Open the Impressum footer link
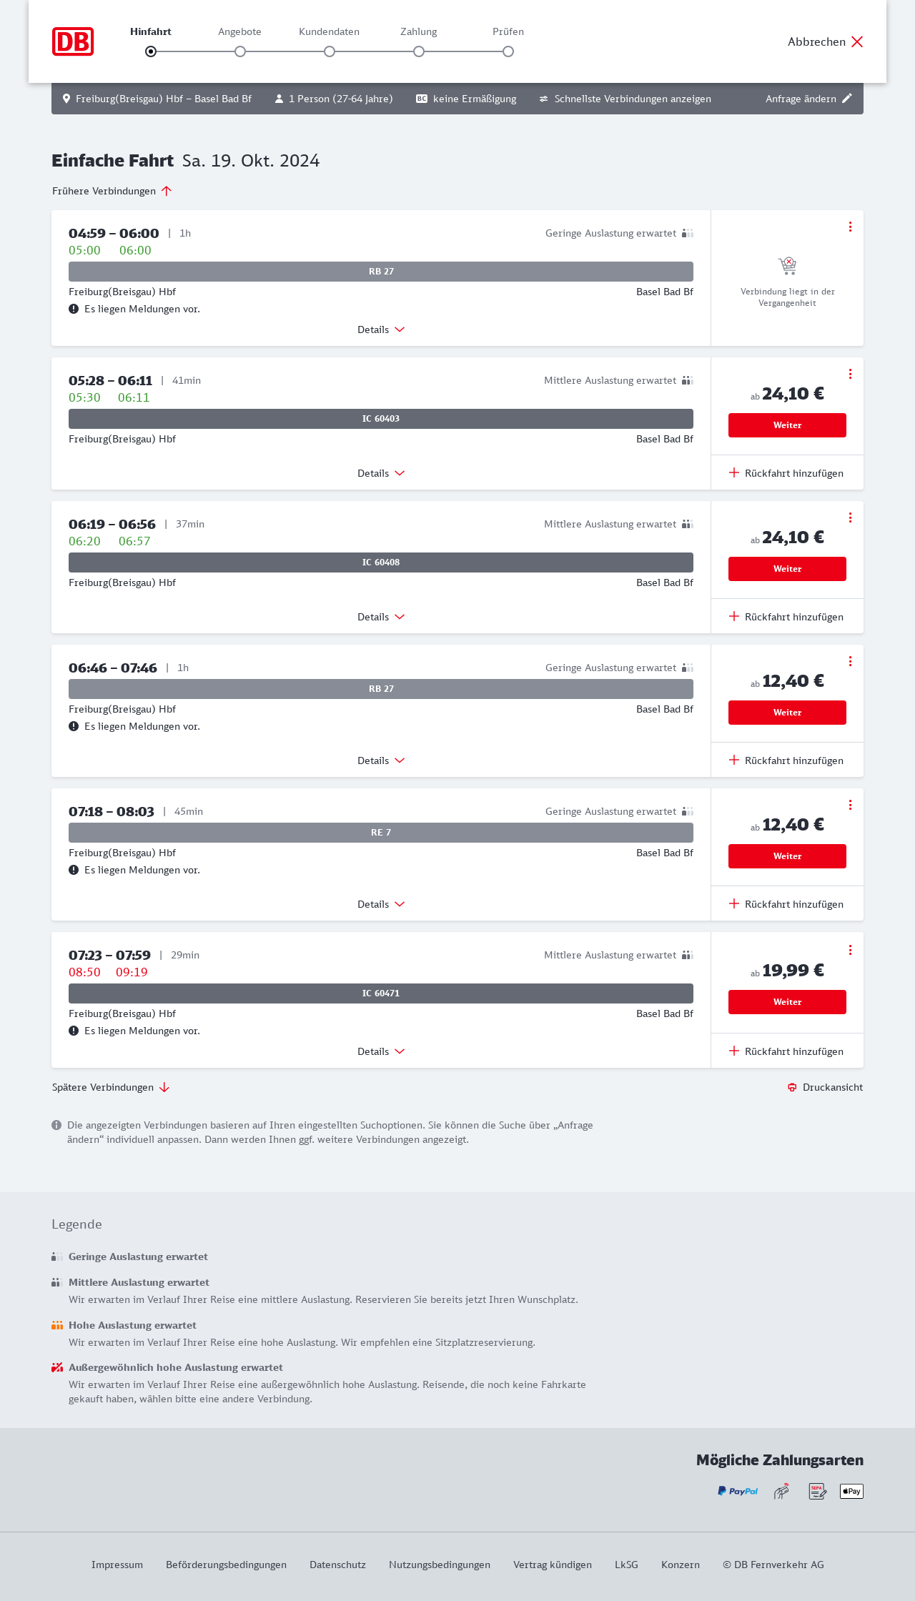 tap(117, 1565)
